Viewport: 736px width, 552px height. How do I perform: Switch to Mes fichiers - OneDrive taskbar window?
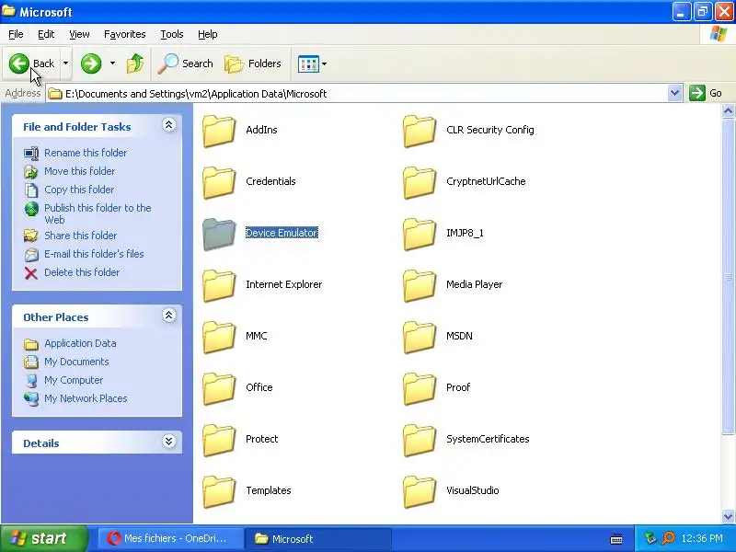click(x=170, y=539)
